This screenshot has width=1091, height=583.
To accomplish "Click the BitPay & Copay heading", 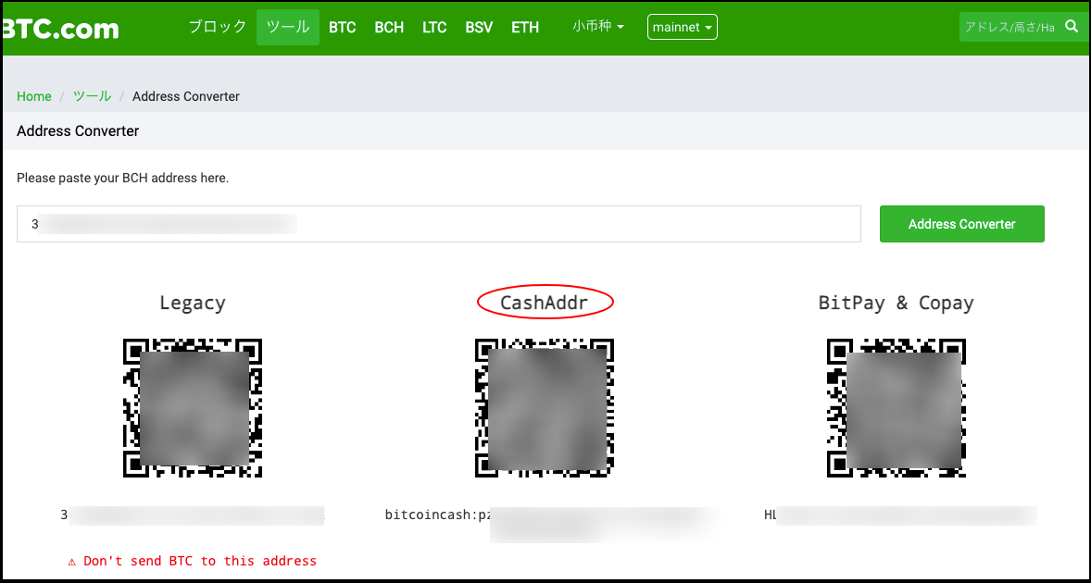I will tap(897, 303).
